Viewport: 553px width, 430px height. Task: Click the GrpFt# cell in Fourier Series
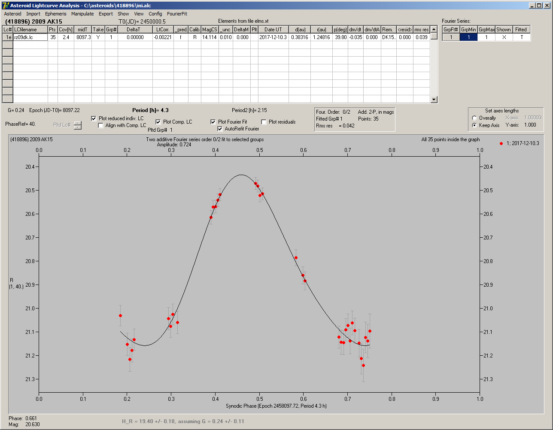point(451,37)
